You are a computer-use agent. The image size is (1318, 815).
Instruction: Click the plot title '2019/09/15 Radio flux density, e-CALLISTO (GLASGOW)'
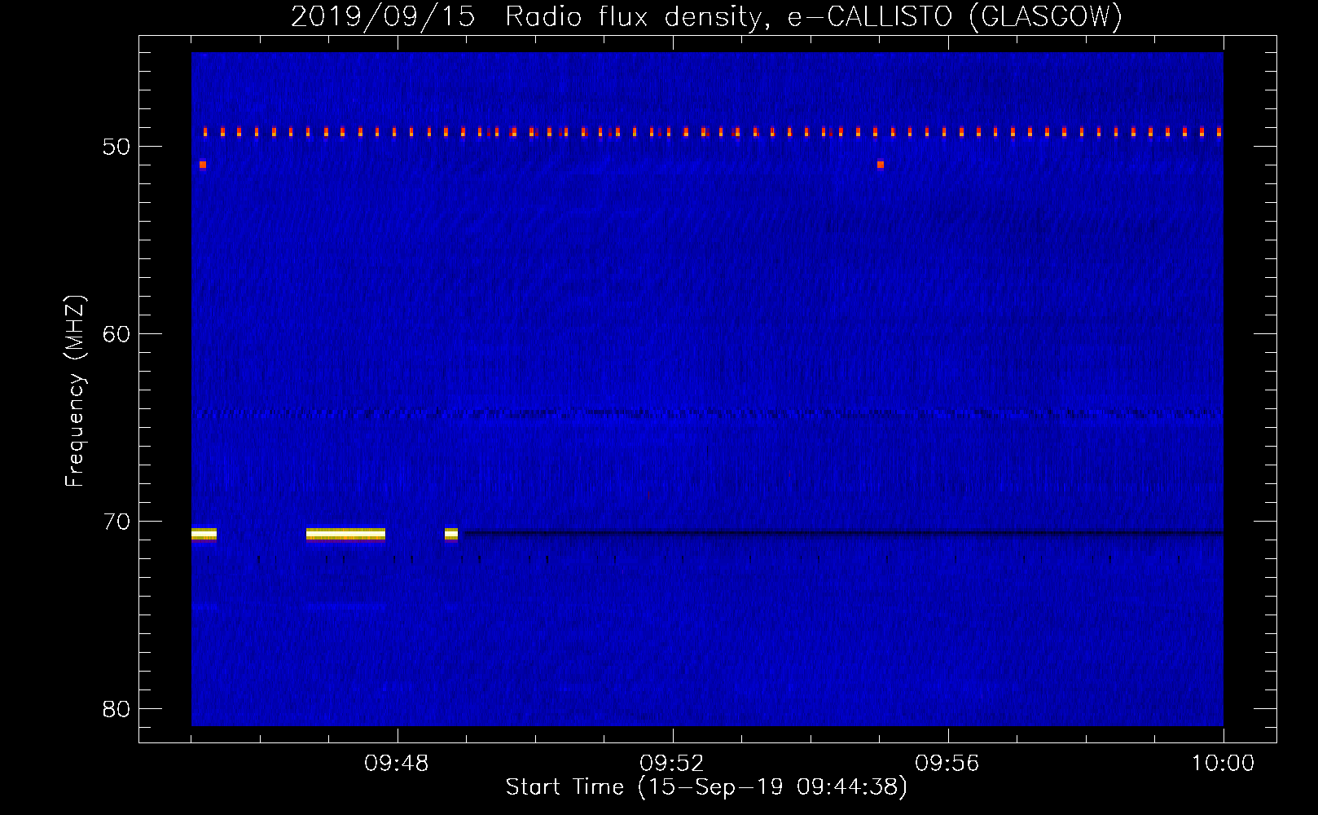706,16
